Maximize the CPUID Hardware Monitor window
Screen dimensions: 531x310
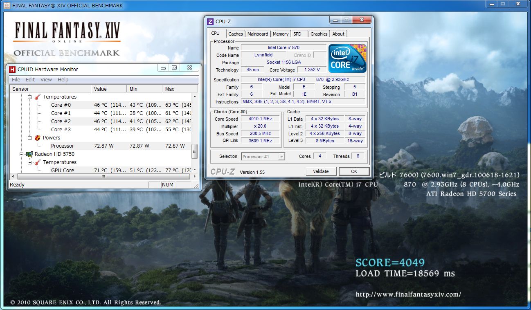pyautogui.click(x=174, y=68)
